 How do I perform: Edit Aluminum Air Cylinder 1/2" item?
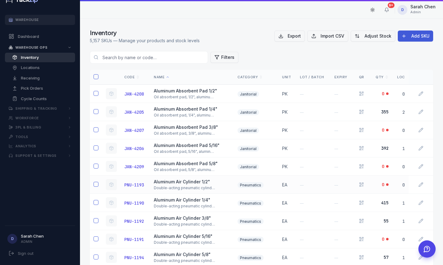click(421, 185)
